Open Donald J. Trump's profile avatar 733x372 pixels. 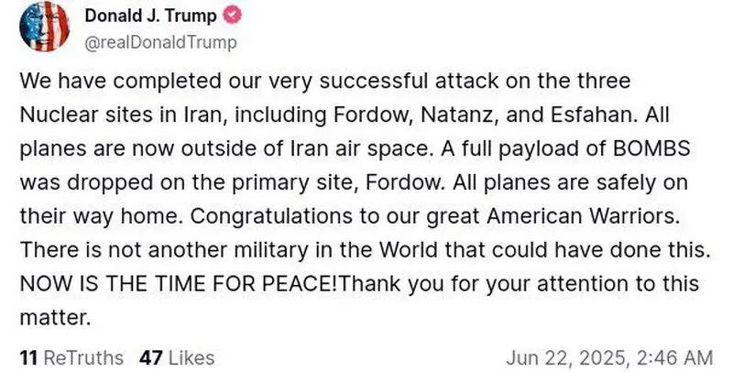point(45,27)
